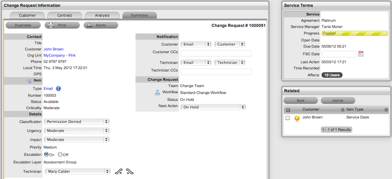Open the Next Action On Hold dropdown
This screenshot has height=179, width=392.
pos(213,107)
